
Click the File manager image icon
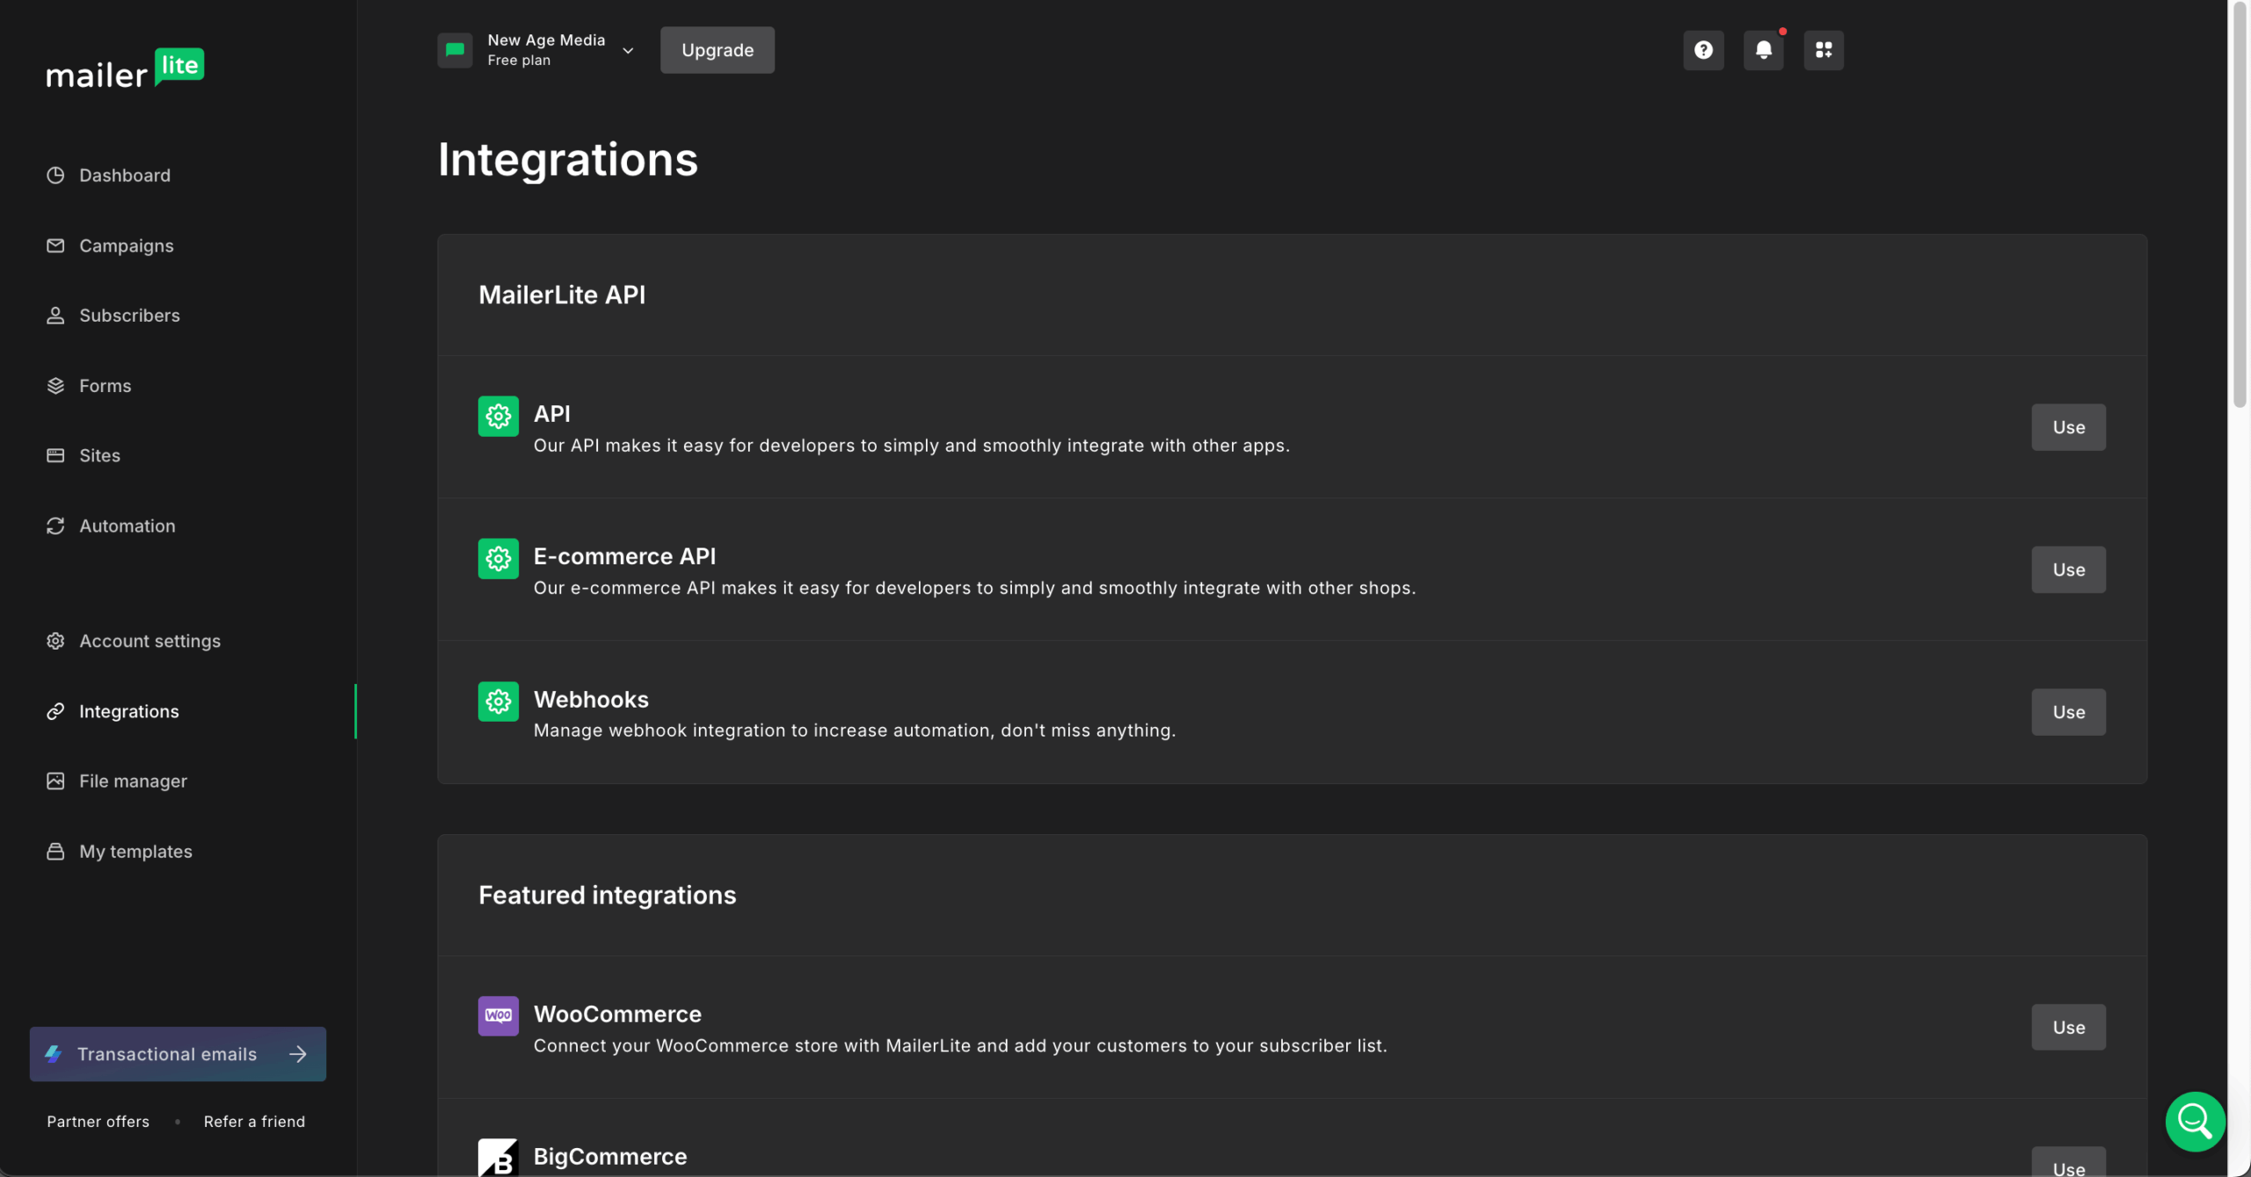click(x=55, y=781)
